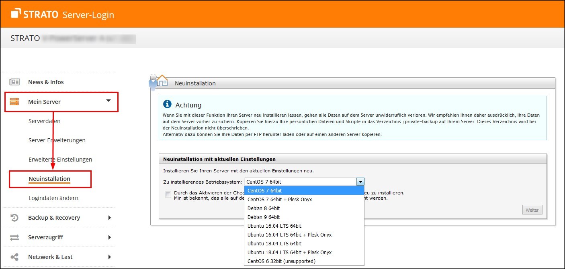Expand the Serverzugriff submenu arrow

(x=109, y=237)
